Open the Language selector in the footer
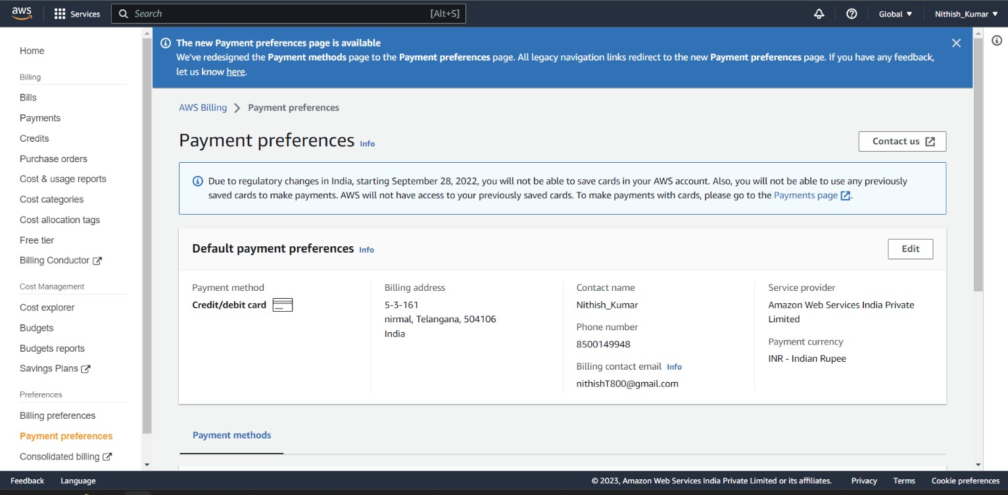Screen dimensions: 1008x495 click(78, 481)
